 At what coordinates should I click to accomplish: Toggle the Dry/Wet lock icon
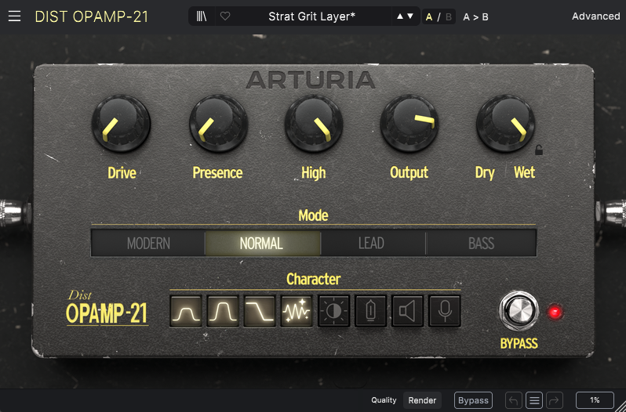coord(539,150)
